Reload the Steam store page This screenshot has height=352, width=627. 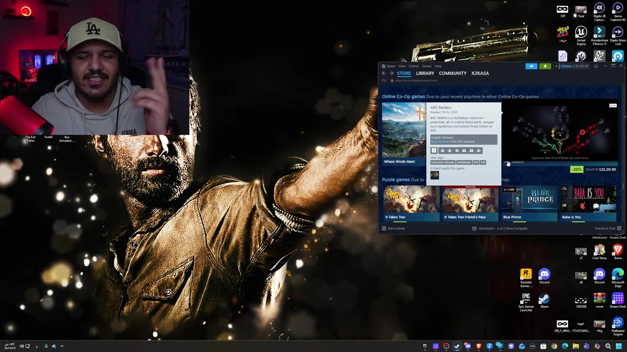click(384, 81)
